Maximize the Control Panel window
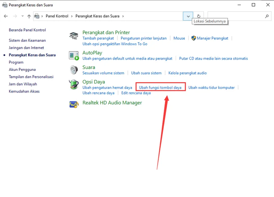 pos(253,5)
